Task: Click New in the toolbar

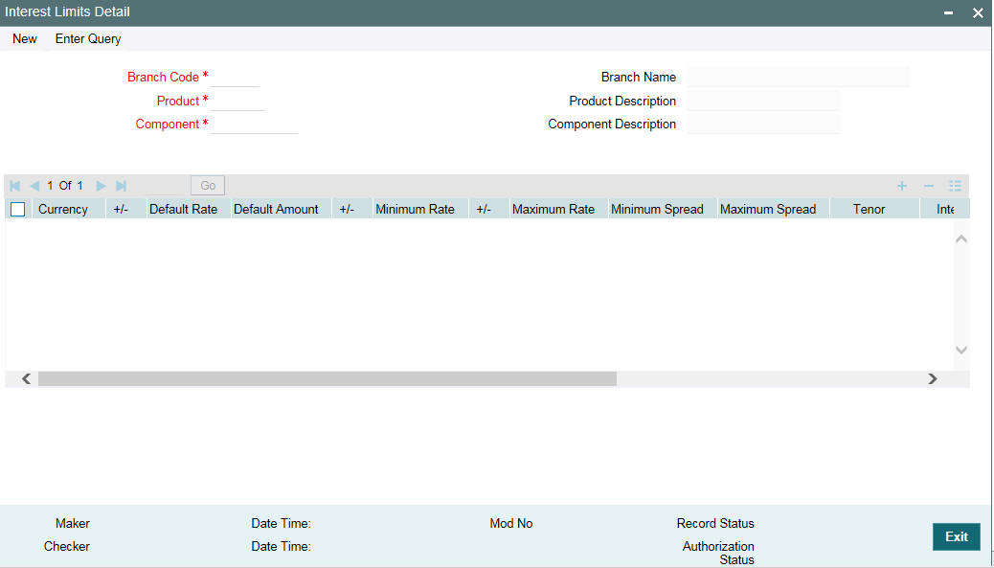Action: point(25,38)
